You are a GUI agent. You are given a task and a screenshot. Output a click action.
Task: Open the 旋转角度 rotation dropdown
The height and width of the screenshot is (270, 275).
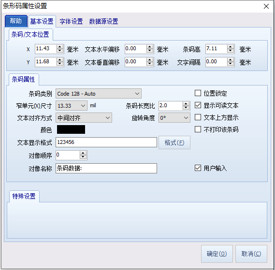[174, 118]
